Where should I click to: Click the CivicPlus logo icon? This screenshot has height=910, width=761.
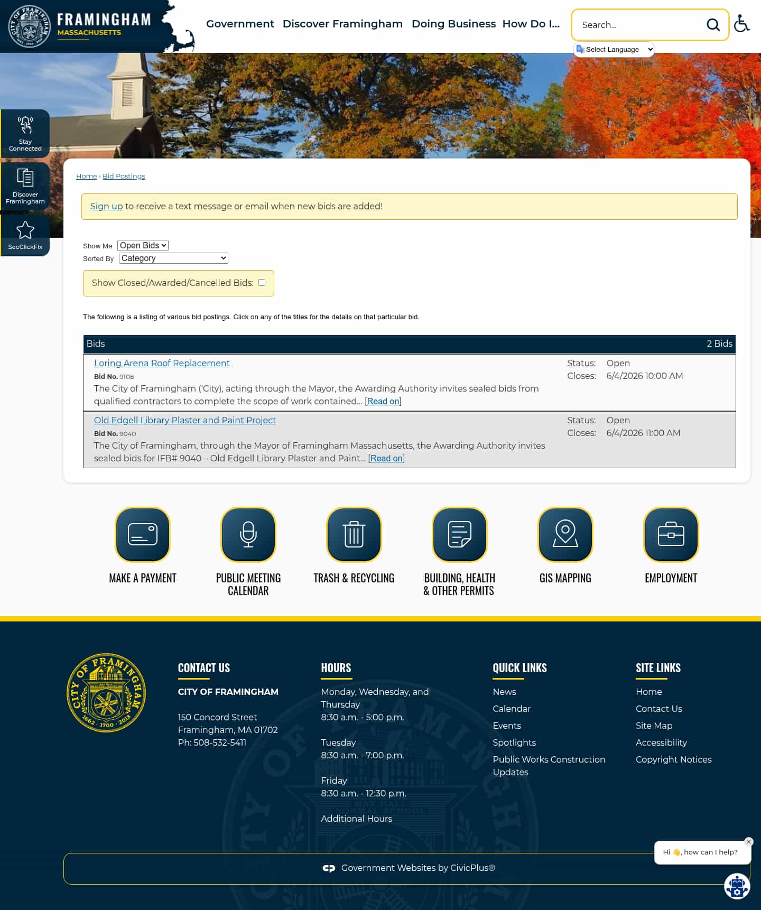[x=329, y=868]
